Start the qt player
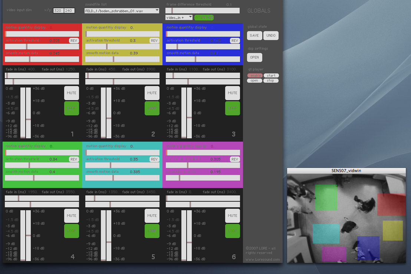The height and width of the screenshot is (274, 411). pos(271,76)
